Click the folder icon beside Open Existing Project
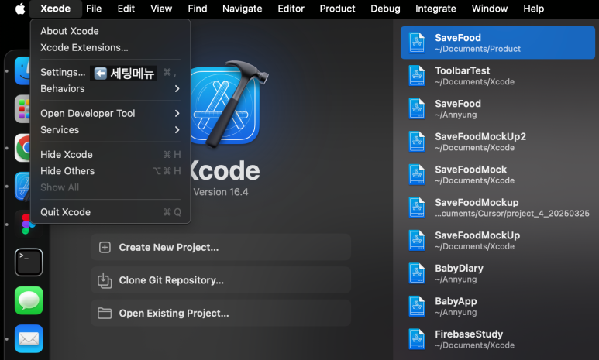 (105, 313)
